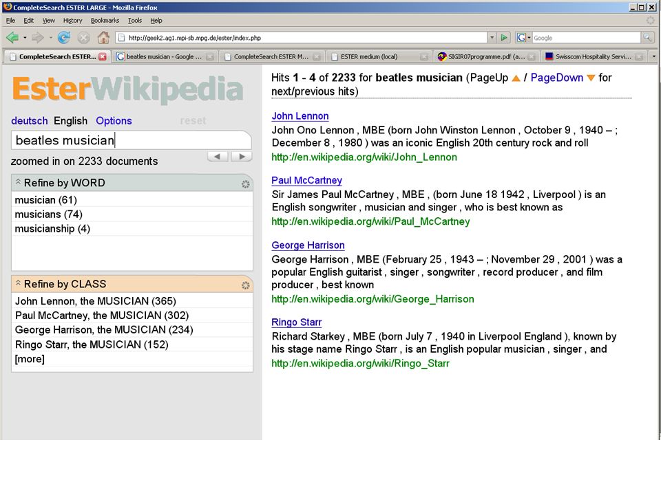Viewport: 661px width, 495px height.
Task: Click the Firefox Forward arrow button
Action: click(x=37, y=38)
